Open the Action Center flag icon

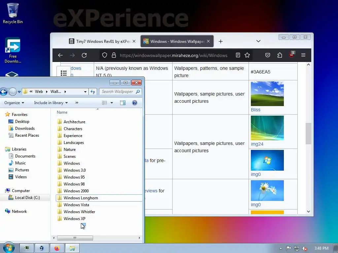coord(288,248)
